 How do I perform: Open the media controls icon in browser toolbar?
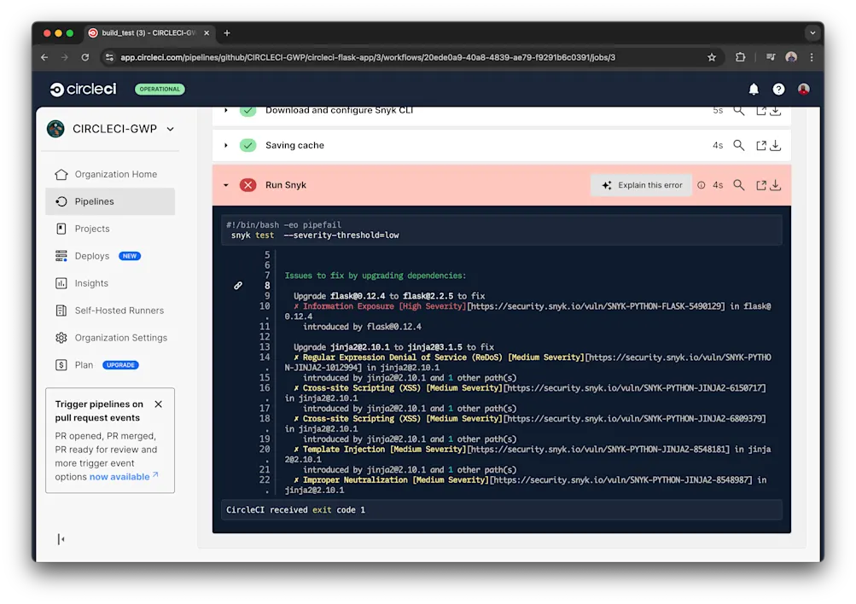tap(771, 57)
